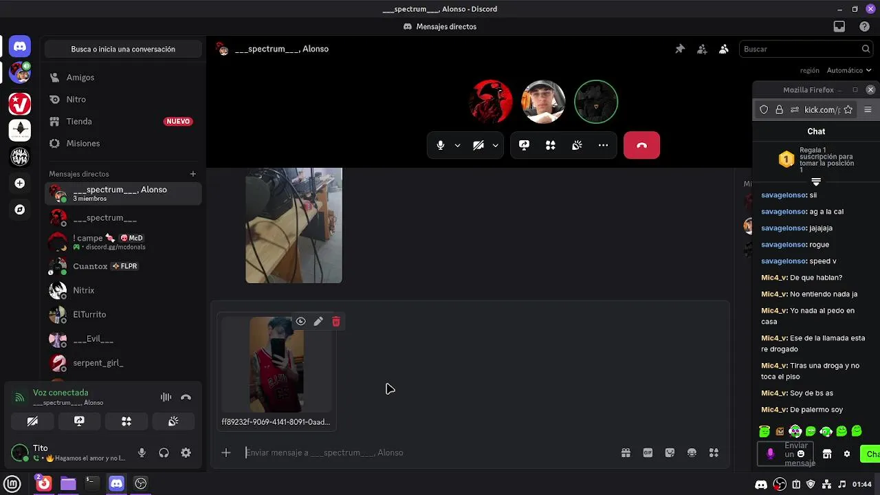This screenshot has height=495, width=880.
Task: Toggle camera in voice connected panel
Action: coord(32,421)
